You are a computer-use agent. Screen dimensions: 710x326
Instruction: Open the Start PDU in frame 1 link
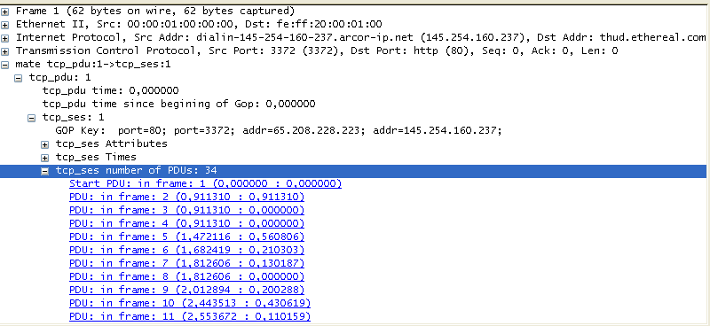205,184
